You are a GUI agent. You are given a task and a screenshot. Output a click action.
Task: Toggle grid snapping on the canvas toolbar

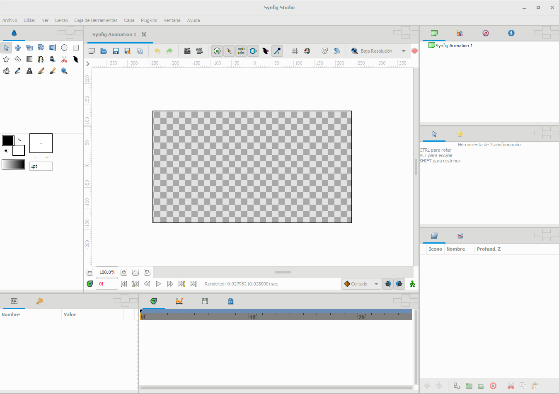(x=307, y=51)
